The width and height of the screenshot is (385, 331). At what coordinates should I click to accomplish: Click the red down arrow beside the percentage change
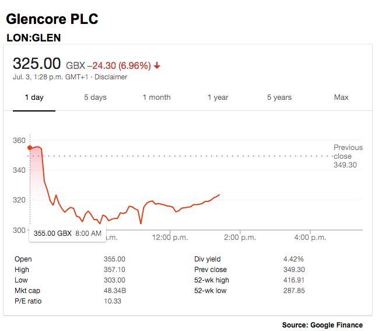[157, 65]
